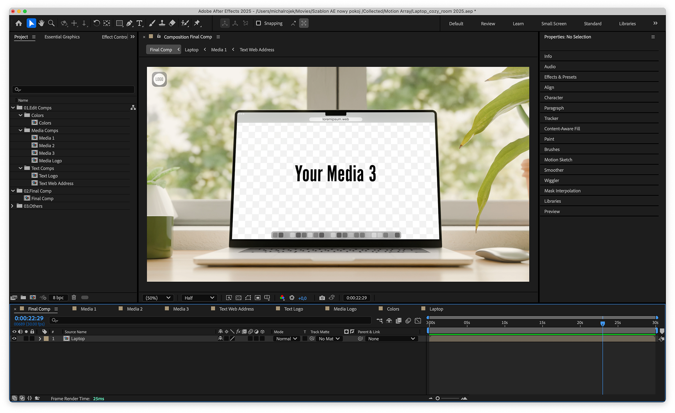This screenshot has width=675, height=413.
Task: Hide the Laptop layer with eye toggle
Action: click(x=14, y=339)
